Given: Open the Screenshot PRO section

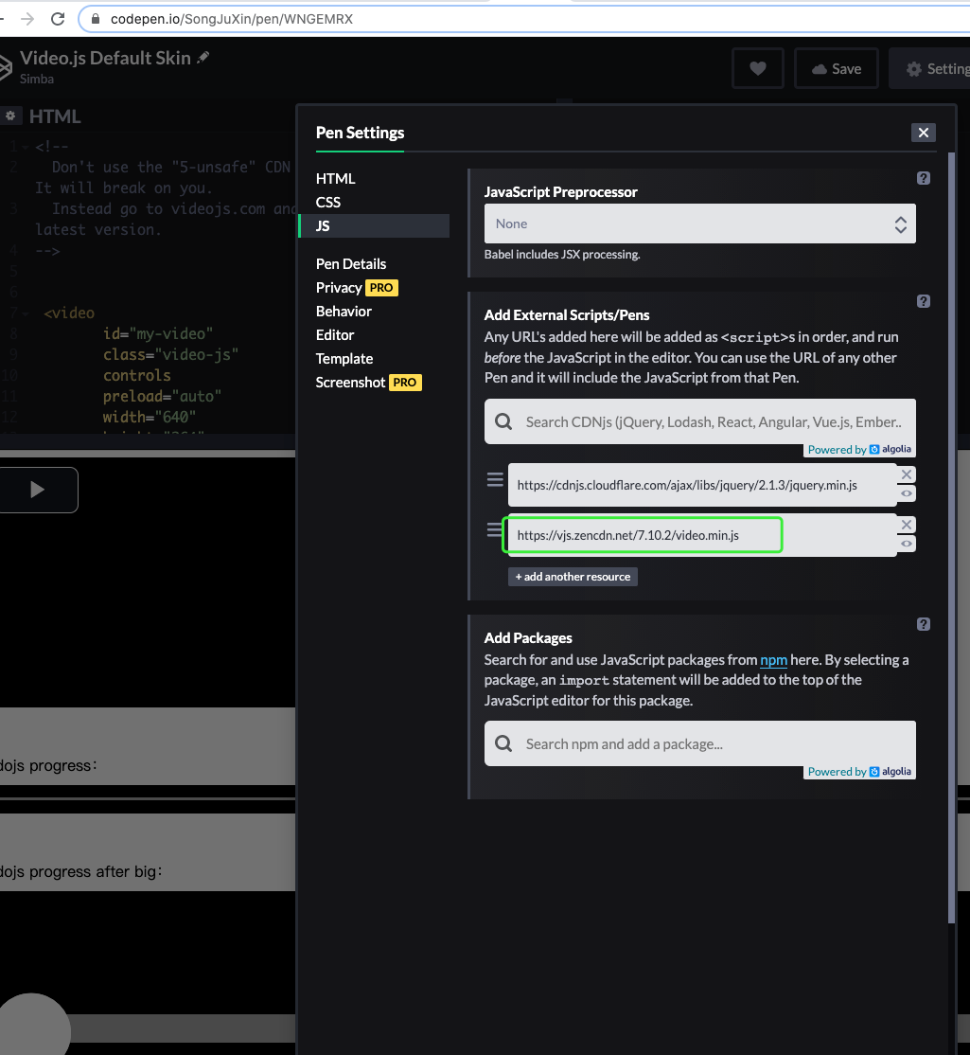Looking at the screenshot, I should click(x=368, y=383).
